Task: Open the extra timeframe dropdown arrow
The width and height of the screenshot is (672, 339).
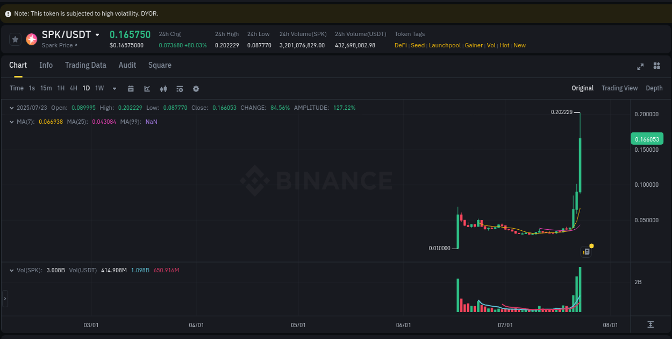Action: (114, 88)
